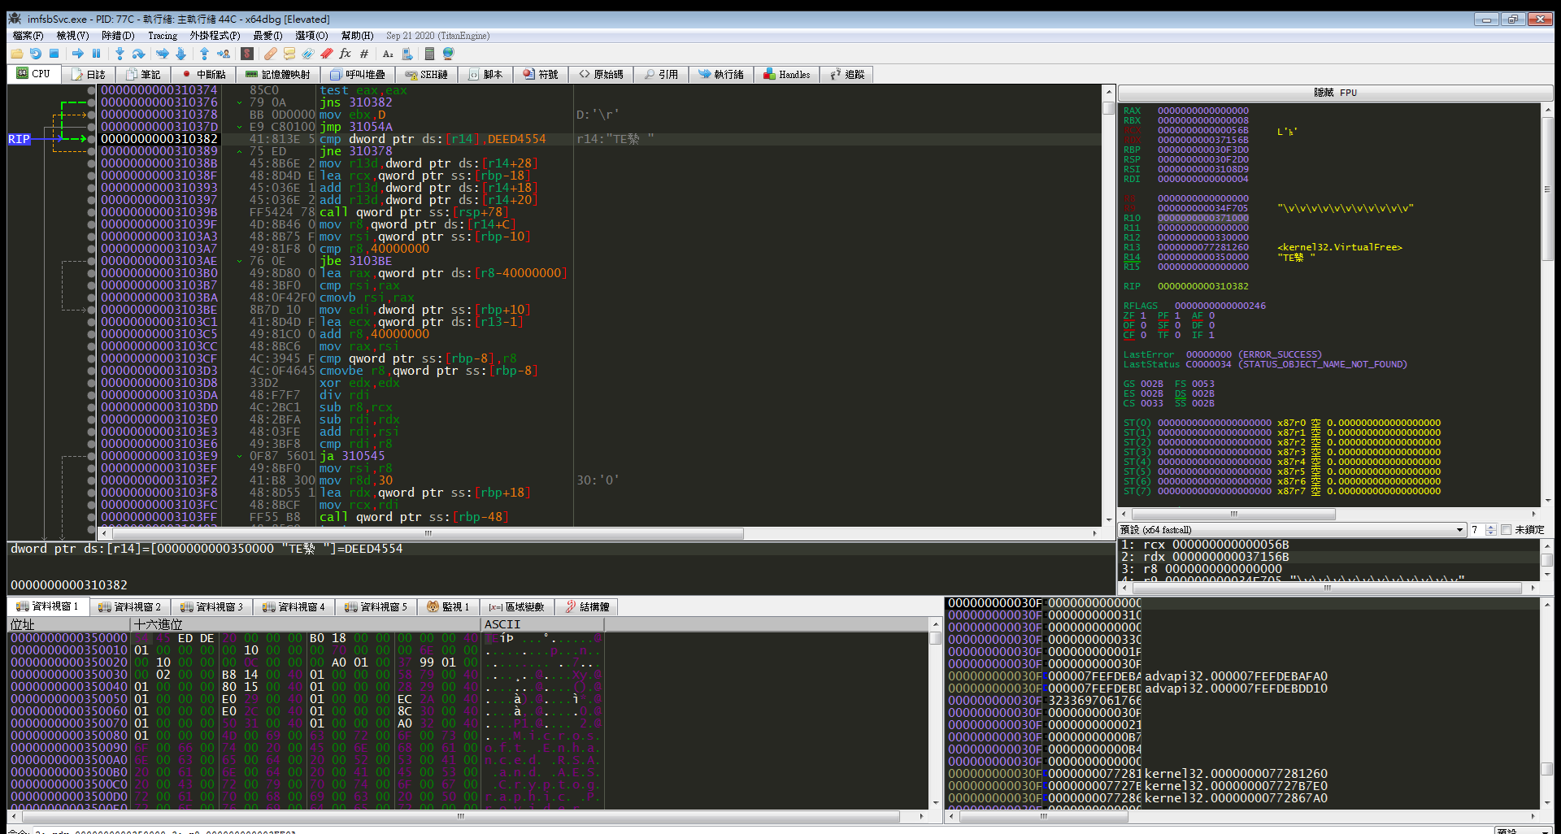Open Scylla with the red S icon

pyautogui.click(x=247, y=54)
